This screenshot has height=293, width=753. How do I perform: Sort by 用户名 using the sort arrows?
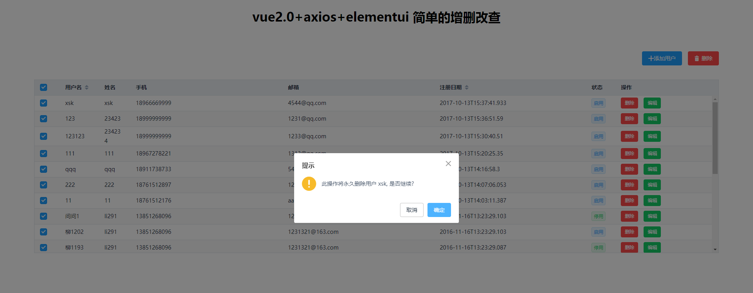[87, 87]
